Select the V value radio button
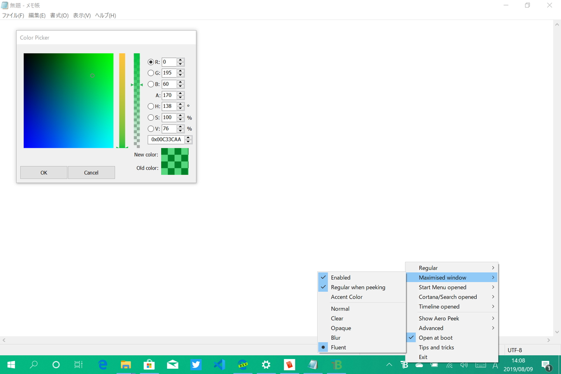This screenshot has width=561, height=374. pyautogui.click(x=151, y=128)
